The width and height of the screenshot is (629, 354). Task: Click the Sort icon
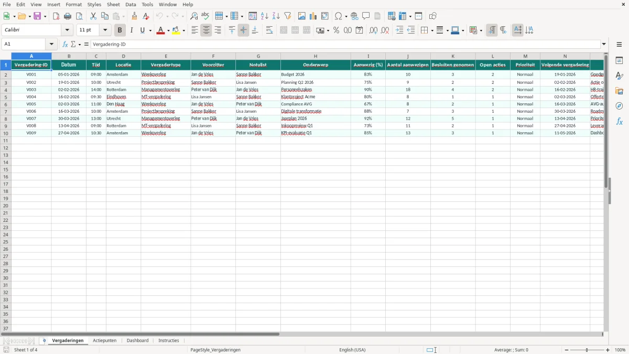coord(253,16)
